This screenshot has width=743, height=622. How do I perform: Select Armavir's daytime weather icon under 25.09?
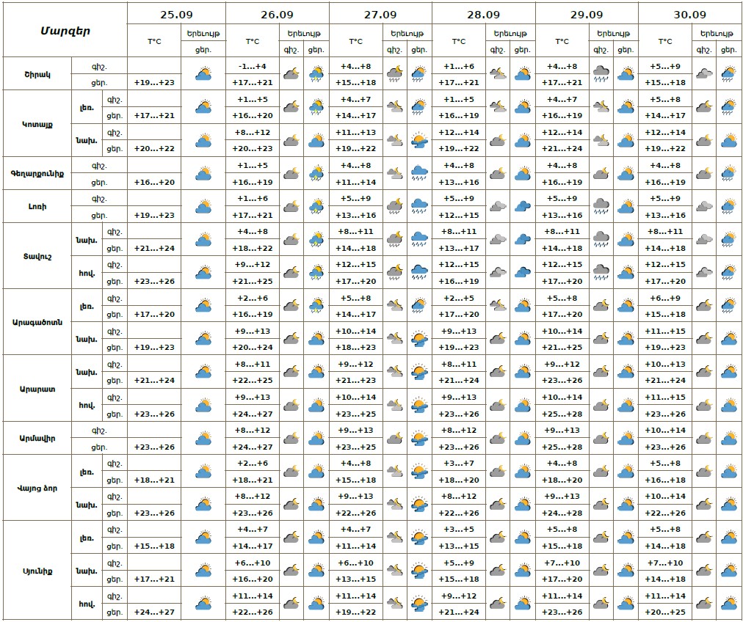(x=203, y=439)
